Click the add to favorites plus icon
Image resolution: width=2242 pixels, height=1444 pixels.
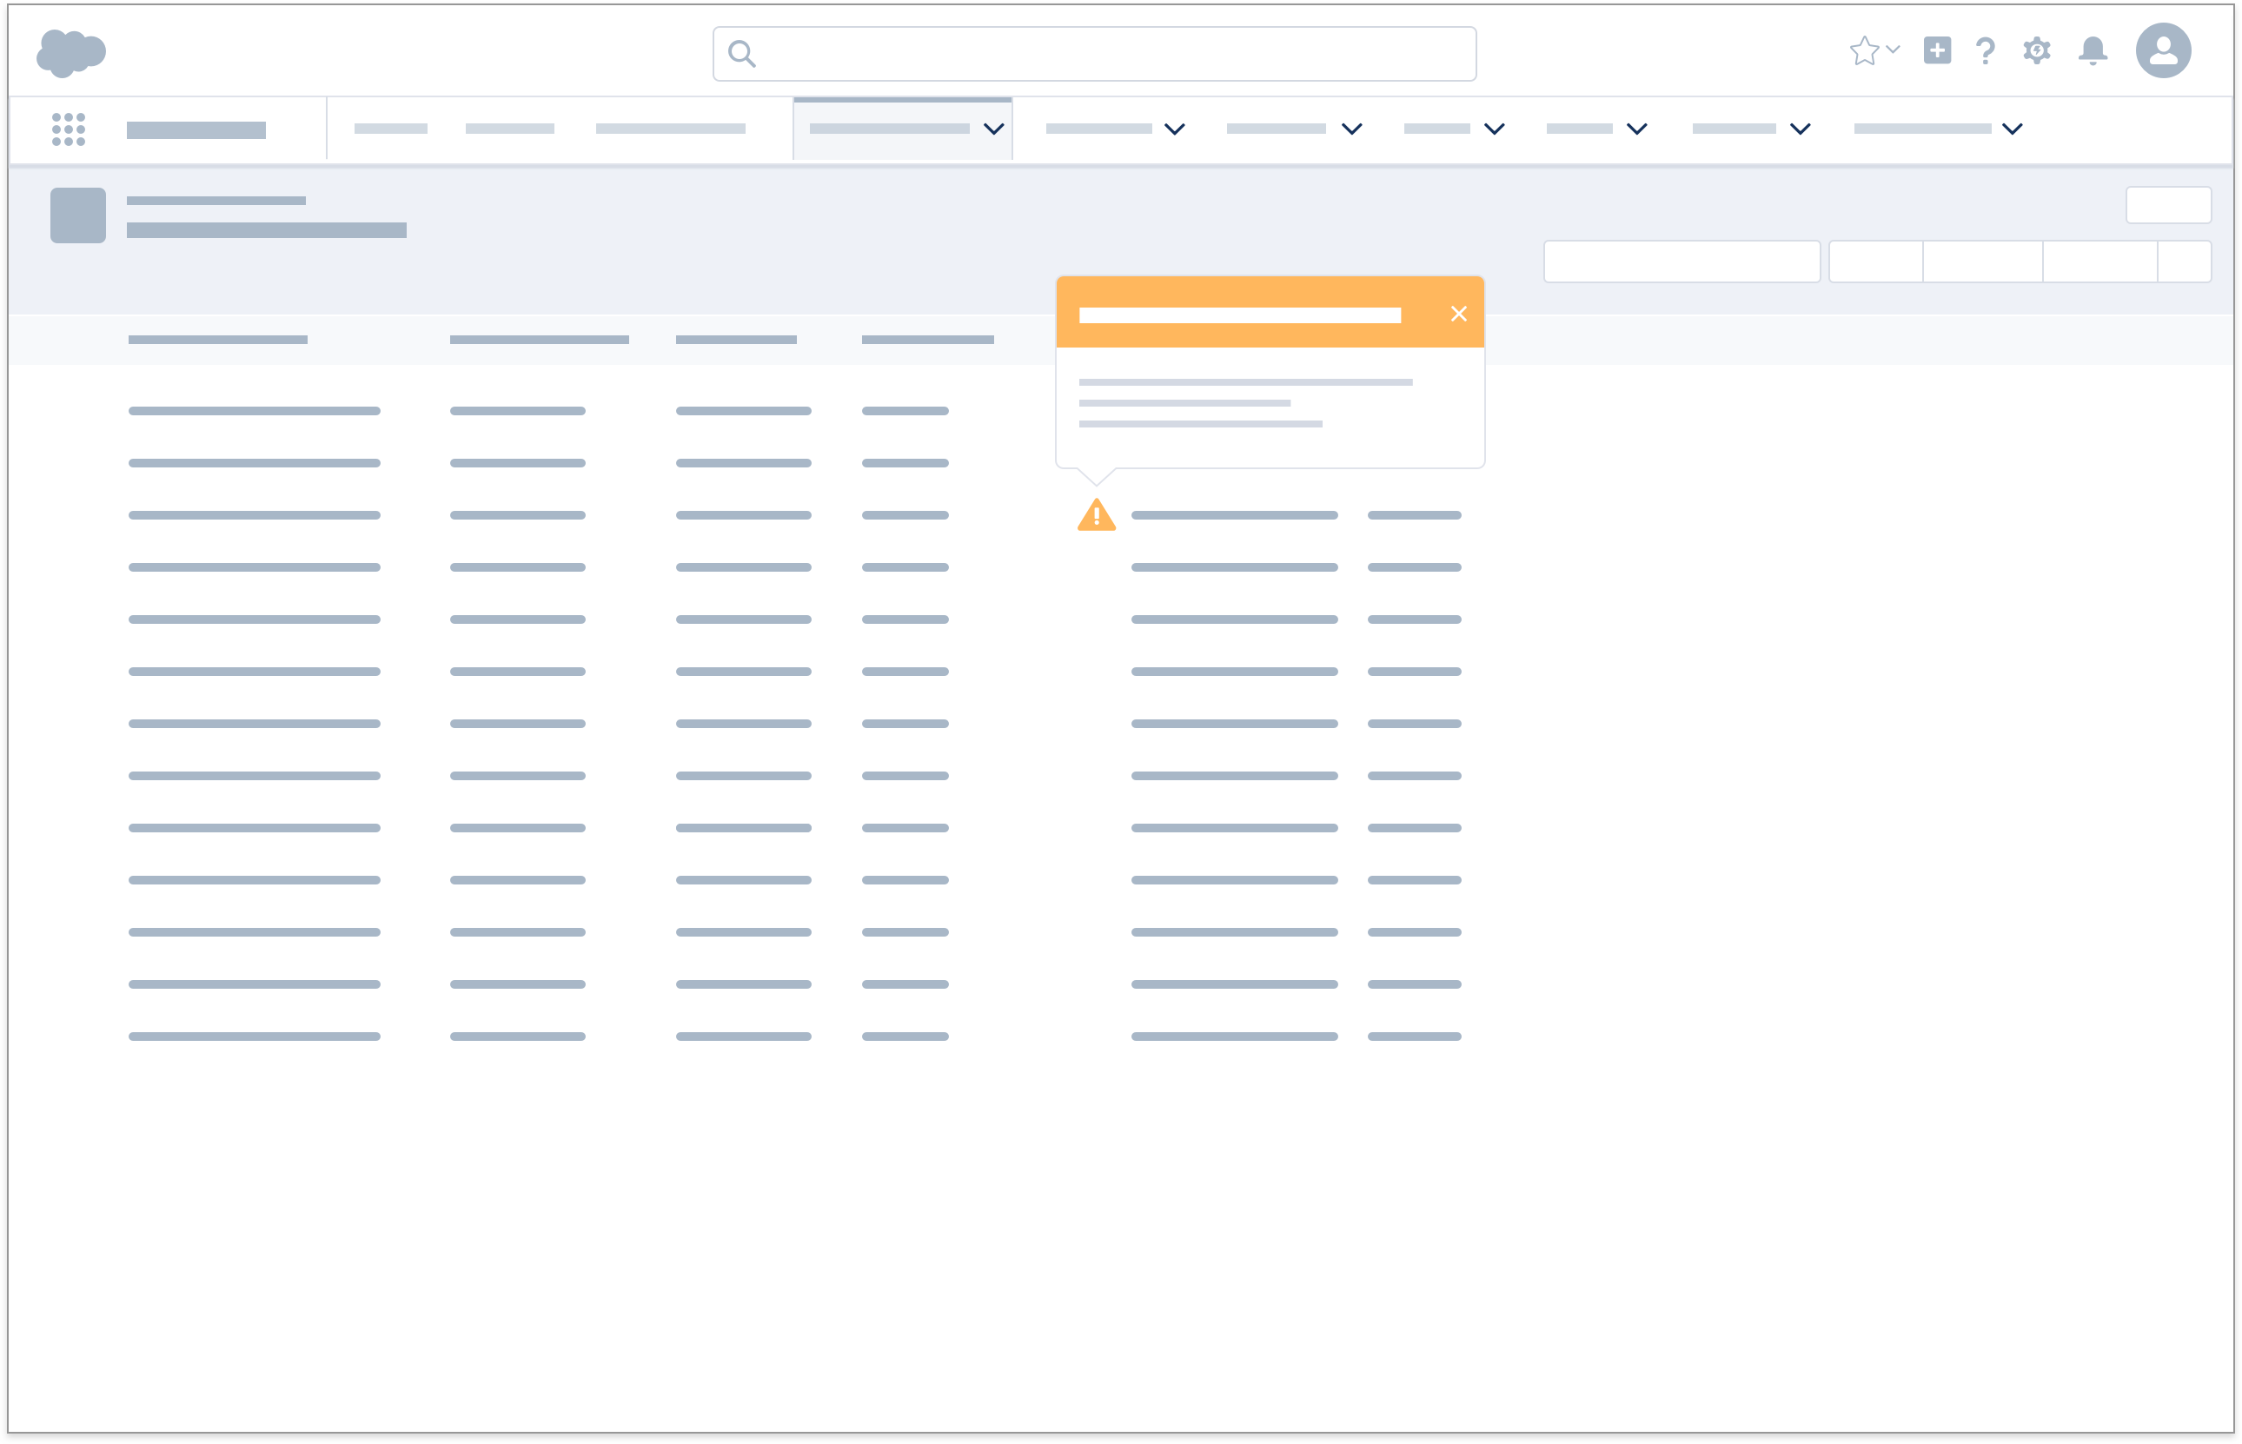tap(1937, 51)
